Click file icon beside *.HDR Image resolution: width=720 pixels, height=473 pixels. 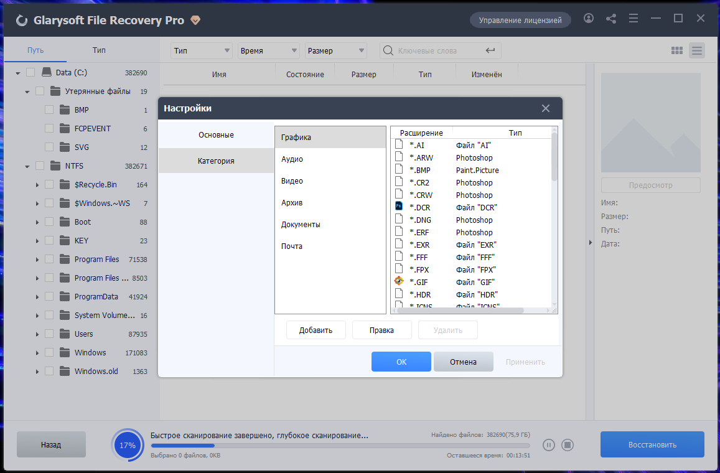click(399, 293)
